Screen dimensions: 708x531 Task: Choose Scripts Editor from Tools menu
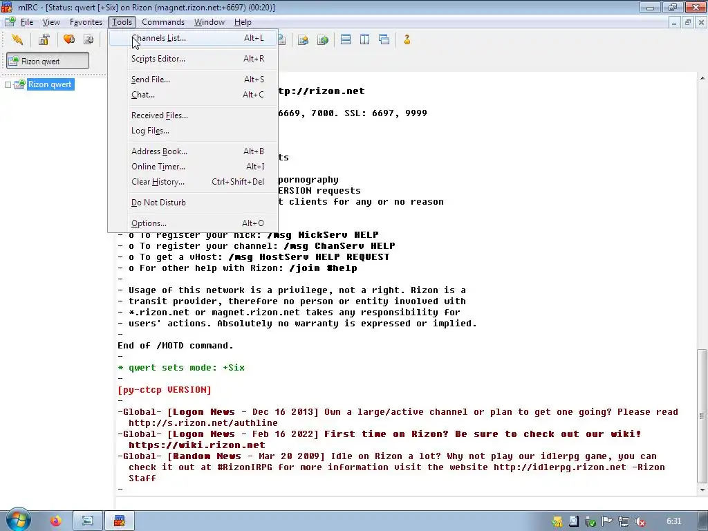click(193, 59)
